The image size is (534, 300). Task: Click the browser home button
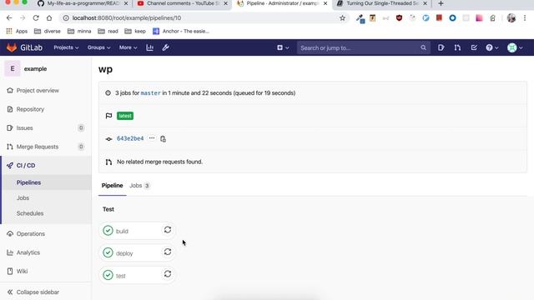(x=49, y=18)
